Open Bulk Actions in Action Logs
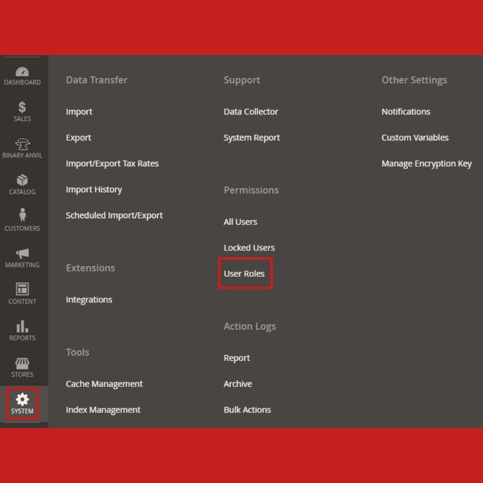This screenshot has width=483, height=483. 247,410
